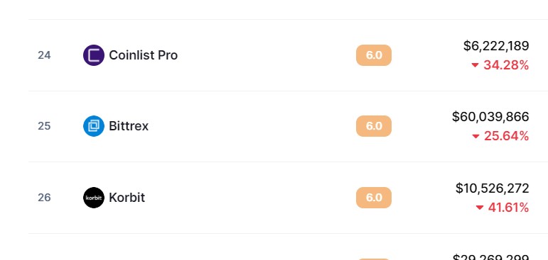The image size is (548, 260).
Task: Click Coinlist Pro's 6.0 score badge
Action: [374, 55]
